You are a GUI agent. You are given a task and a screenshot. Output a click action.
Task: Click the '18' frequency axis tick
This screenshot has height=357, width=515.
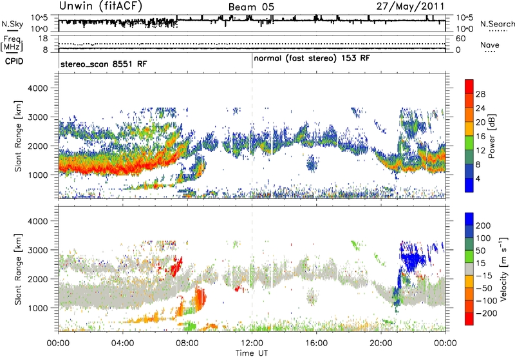(43, 39)
